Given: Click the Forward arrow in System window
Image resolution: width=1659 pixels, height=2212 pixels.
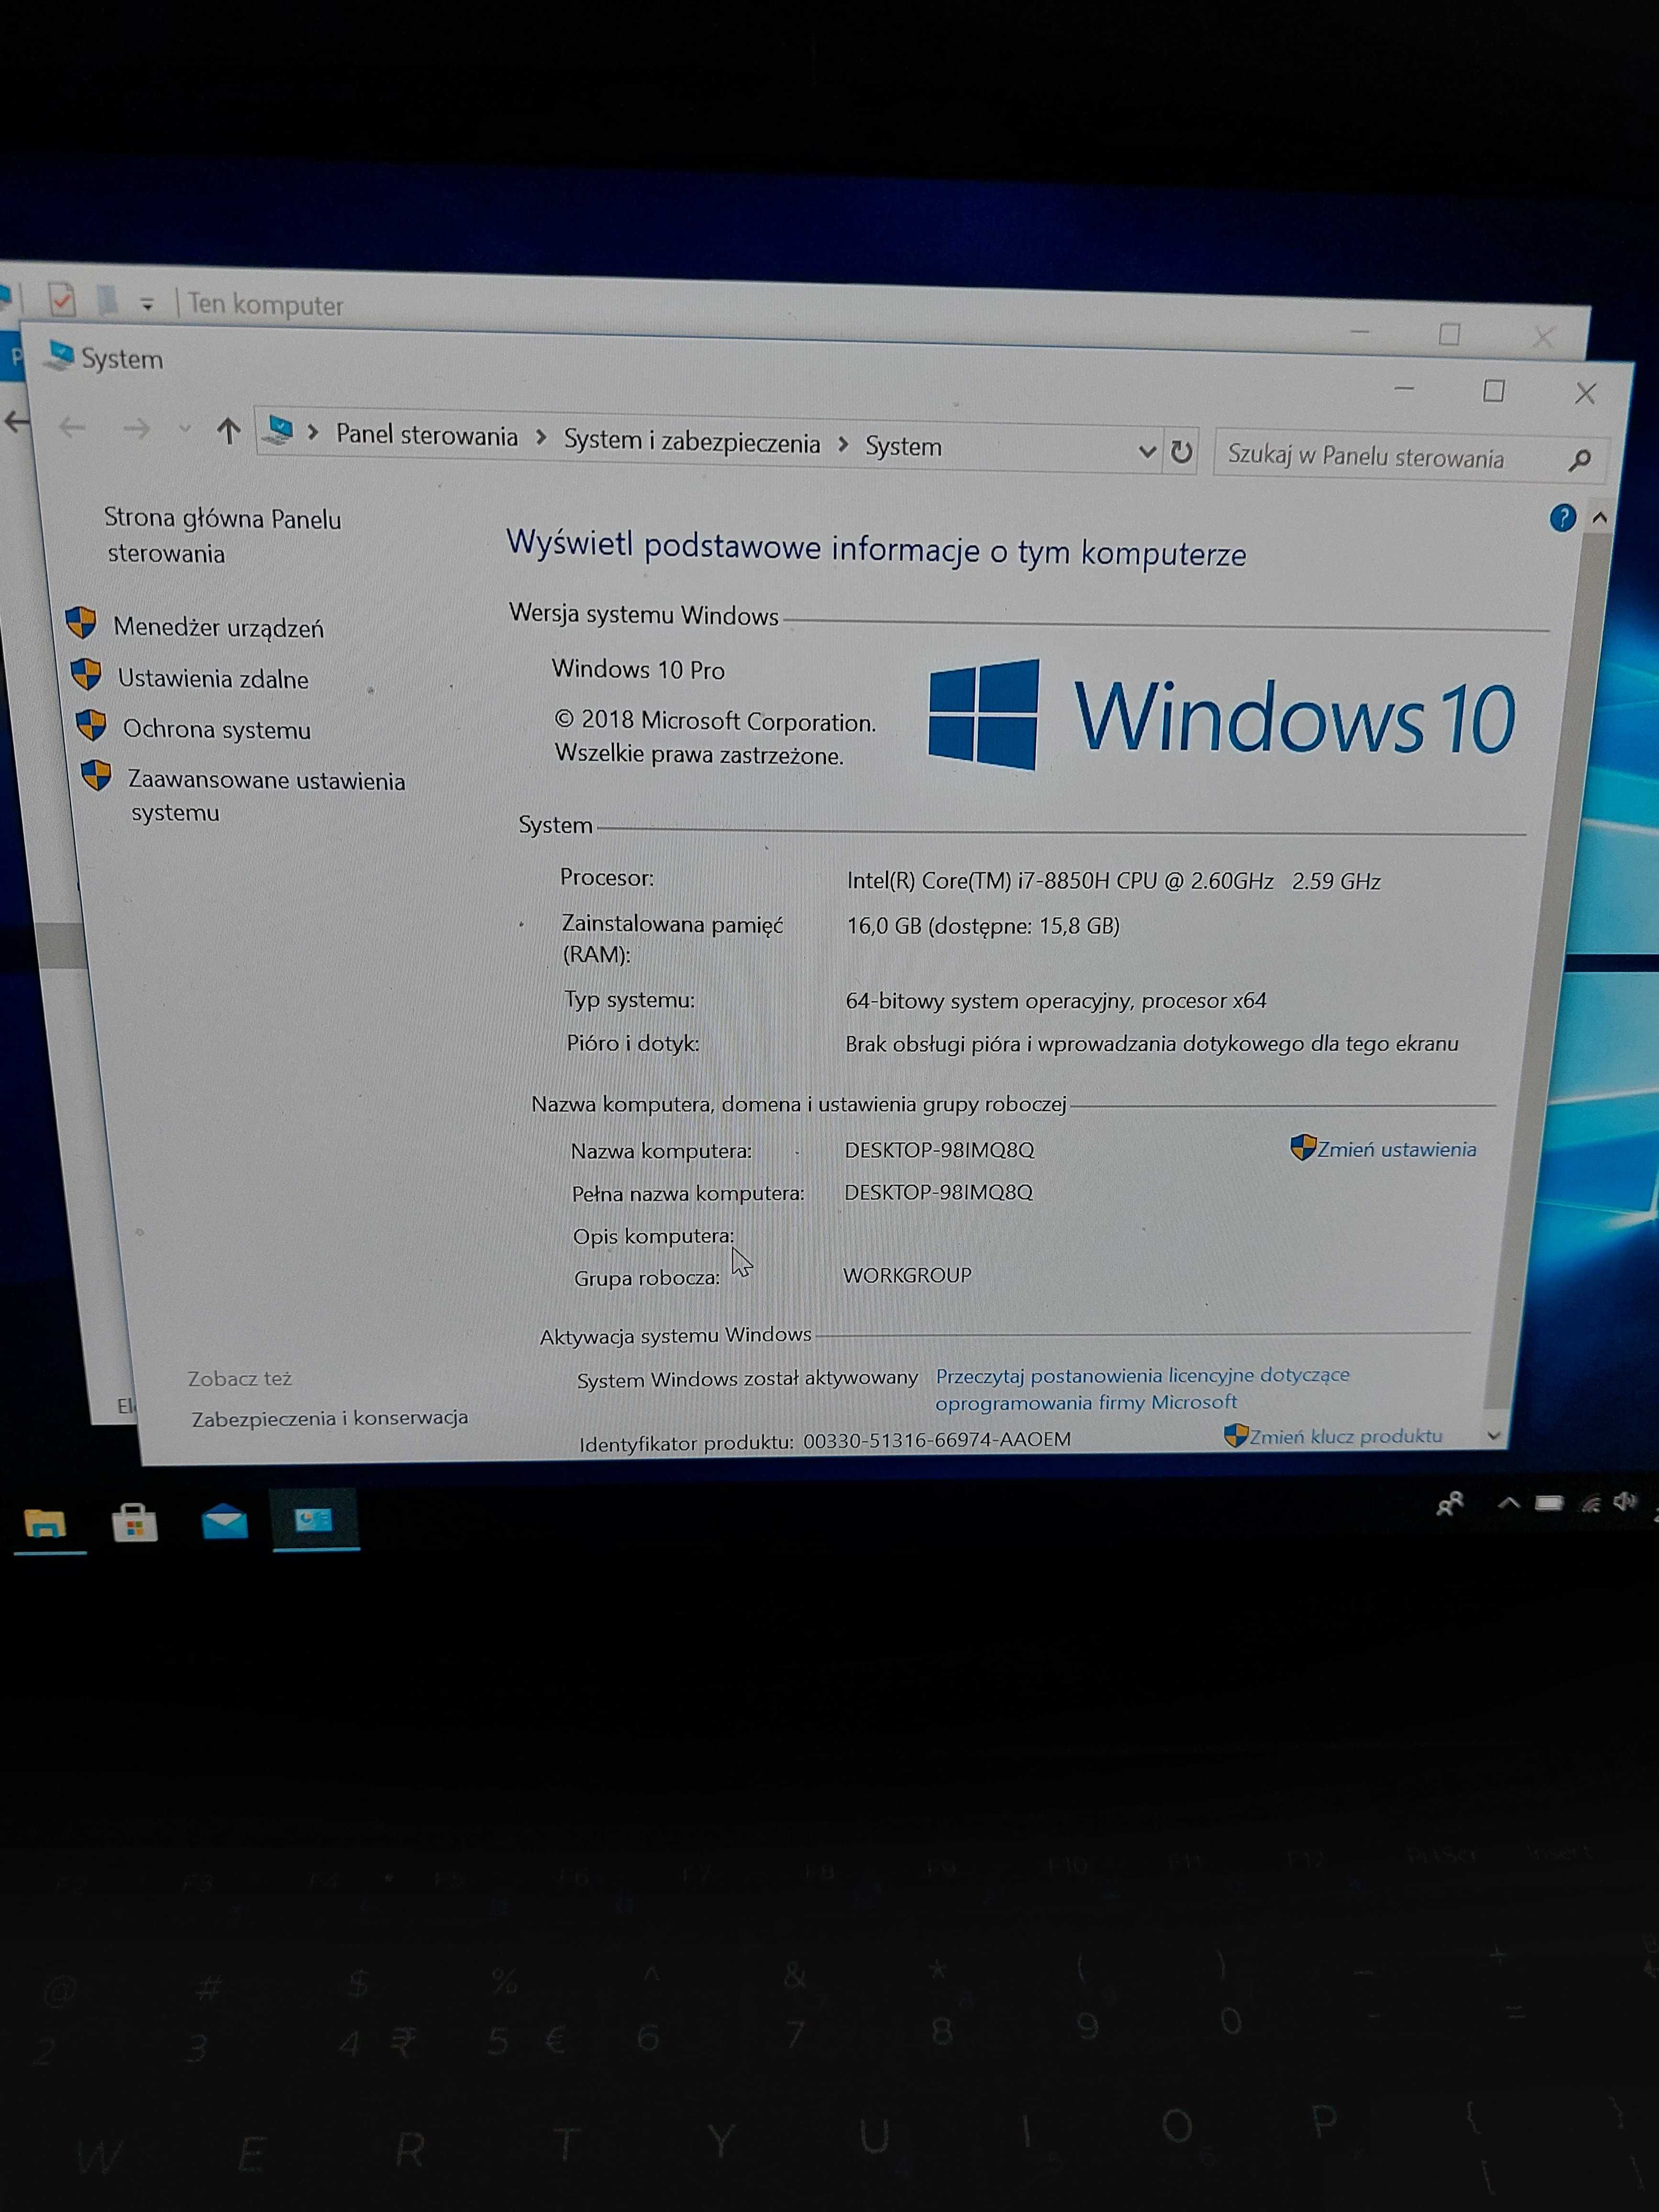Looking at the screenshot, I should [x=136, y=430].
